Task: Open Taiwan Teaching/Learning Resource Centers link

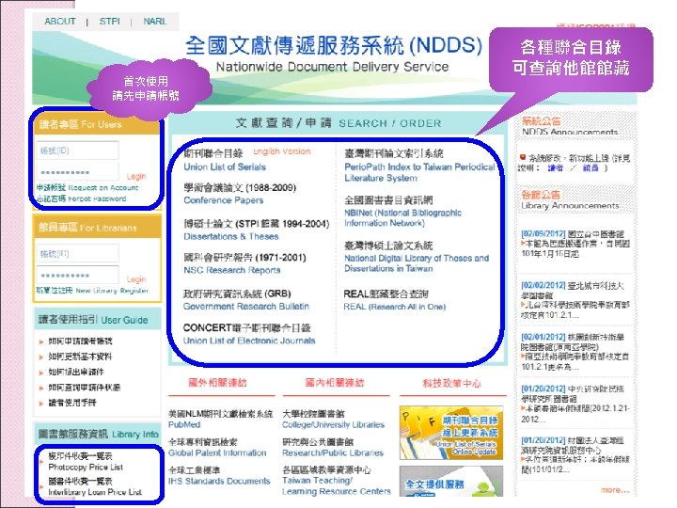Action: click(x=336, y=486)
